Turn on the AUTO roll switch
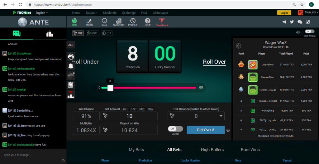The image size is (319, 164). [x=175, y=129]
